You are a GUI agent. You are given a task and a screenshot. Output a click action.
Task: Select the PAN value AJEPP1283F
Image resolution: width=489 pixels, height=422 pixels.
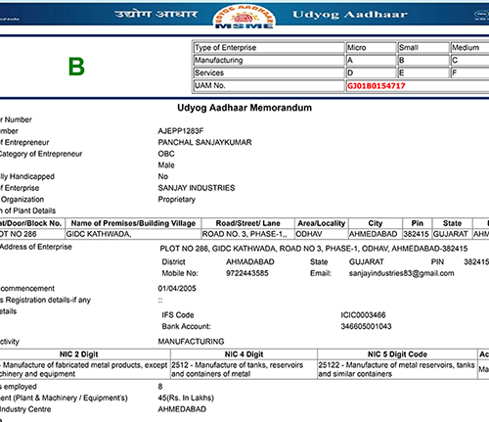(181, 131)
